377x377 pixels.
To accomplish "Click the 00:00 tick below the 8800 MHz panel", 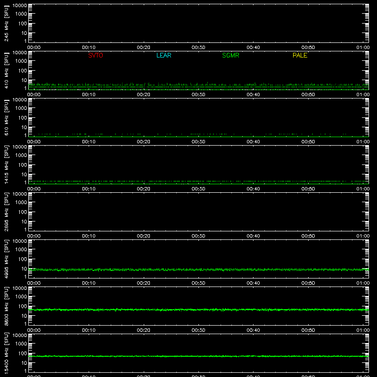I will coord(34,330).
